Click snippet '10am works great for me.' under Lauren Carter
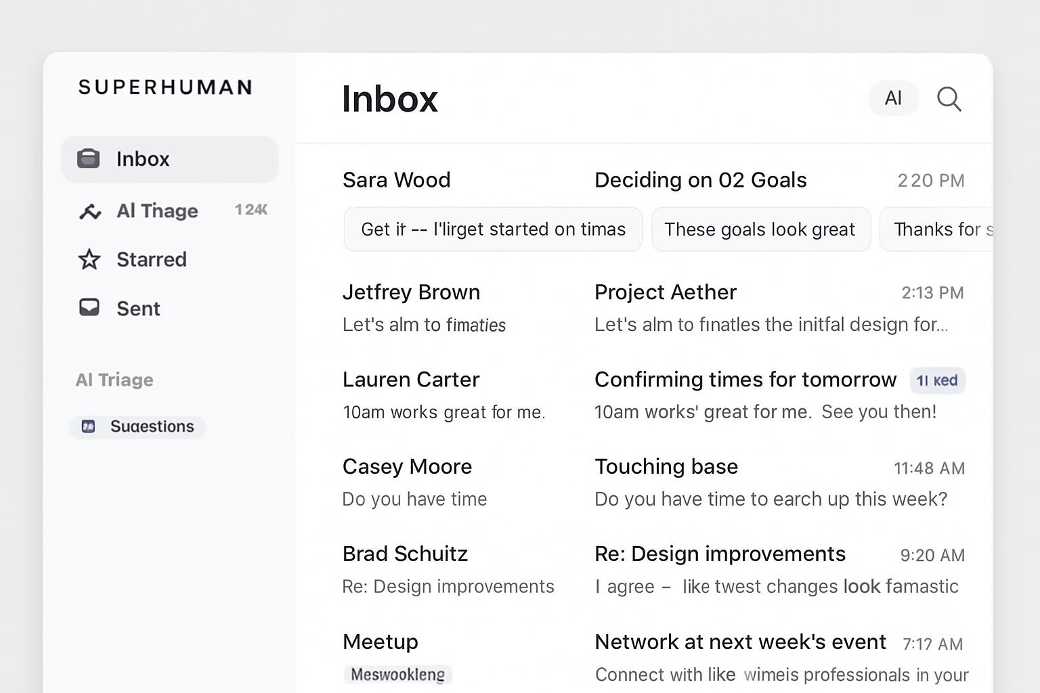1040x693 pixels. click(443, 412)
